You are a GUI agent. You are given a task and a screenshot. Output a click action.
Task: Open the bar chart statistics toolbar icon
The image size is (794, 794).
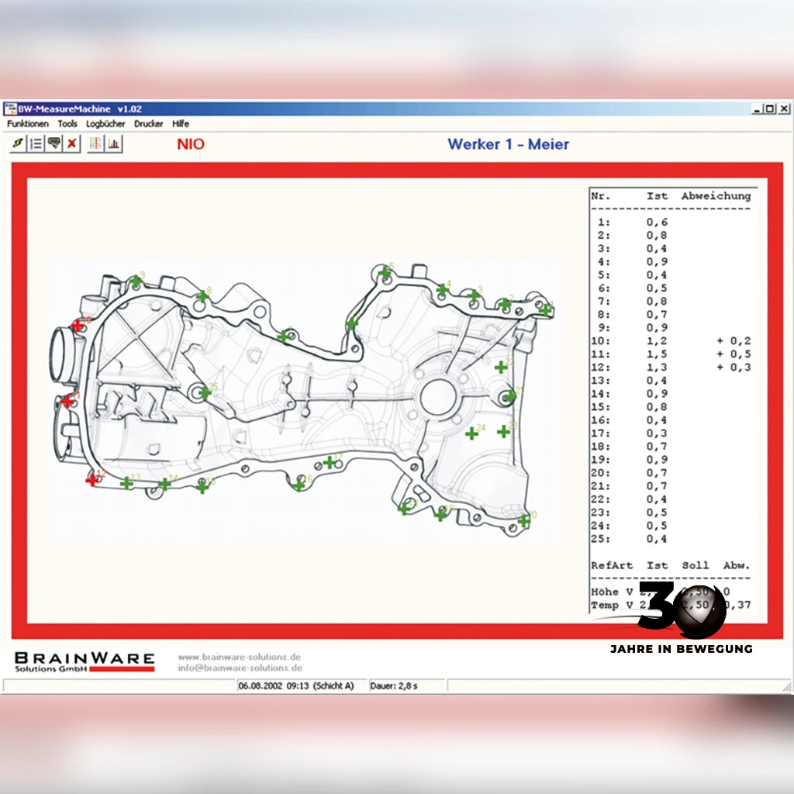(x=113, y=143)
